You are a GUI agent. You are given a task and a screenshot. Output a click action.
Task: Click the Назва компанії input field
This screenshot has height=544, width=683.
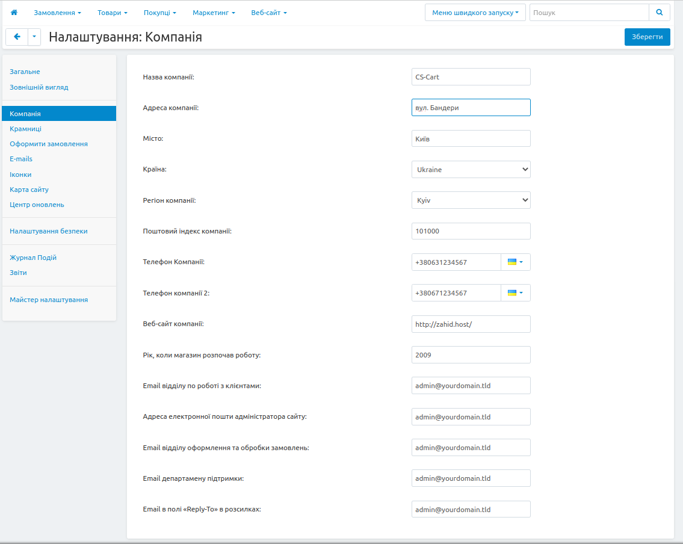[471, 77]
